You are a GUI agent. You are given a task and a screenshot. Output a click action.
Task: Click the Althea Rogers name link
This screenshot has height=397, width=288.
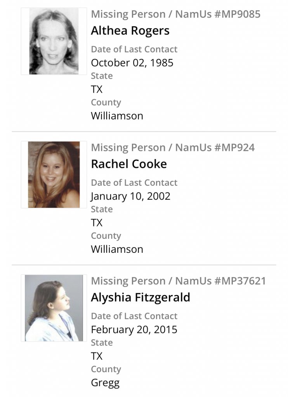[x=130, y=31]
